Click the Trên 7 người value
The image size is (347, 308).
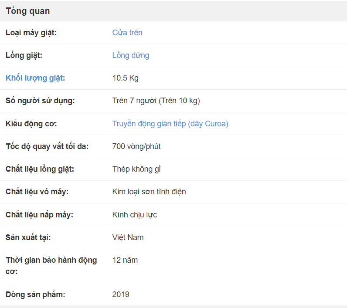(x=156, y=101)
